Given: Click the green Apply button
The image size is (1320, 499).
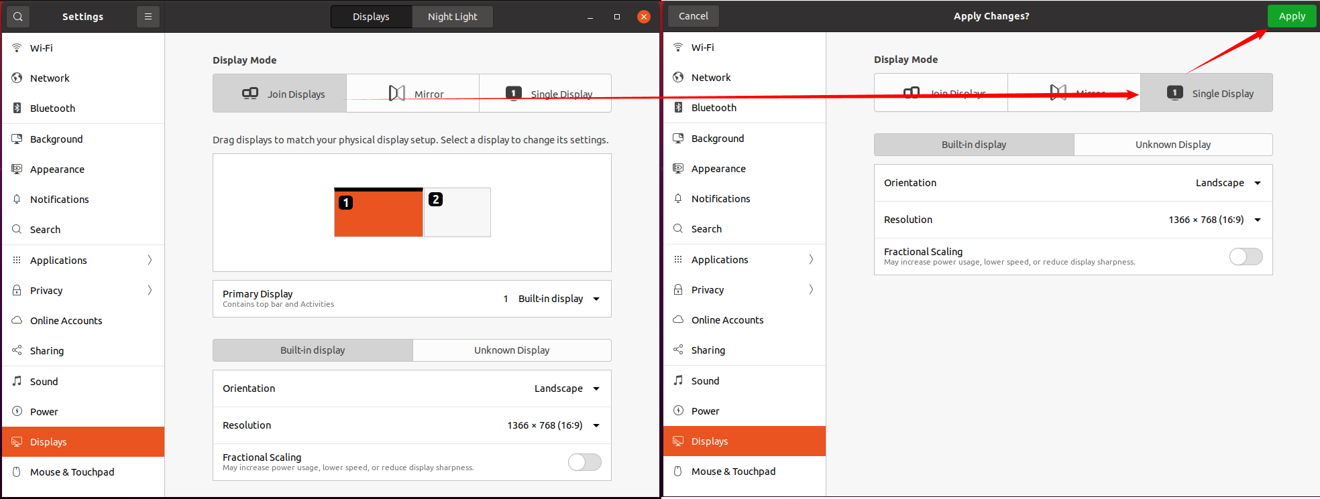Looking at the screenshot, I should [x=1292, y=16].
